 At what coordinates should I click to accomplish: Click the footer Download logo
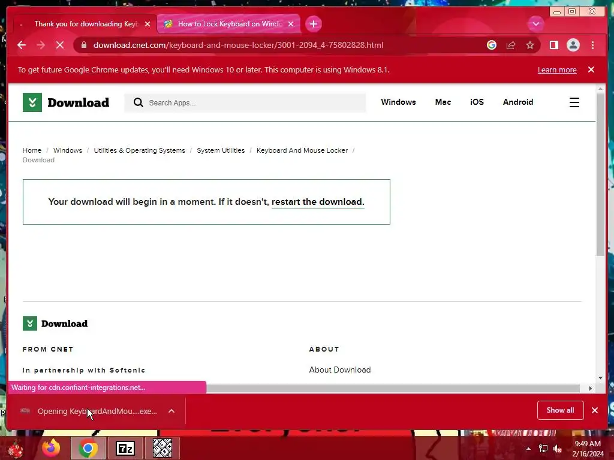coord(55,323)
